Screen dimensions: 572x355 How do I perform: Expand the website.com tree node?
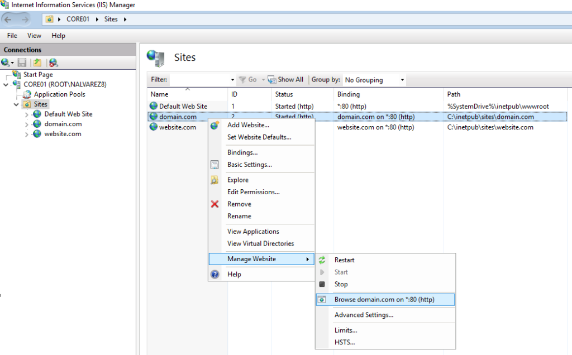coord(27,134)
